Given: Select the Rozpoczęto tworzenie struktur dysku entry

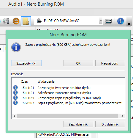Looking at the screenshot, I should [64, 88].
